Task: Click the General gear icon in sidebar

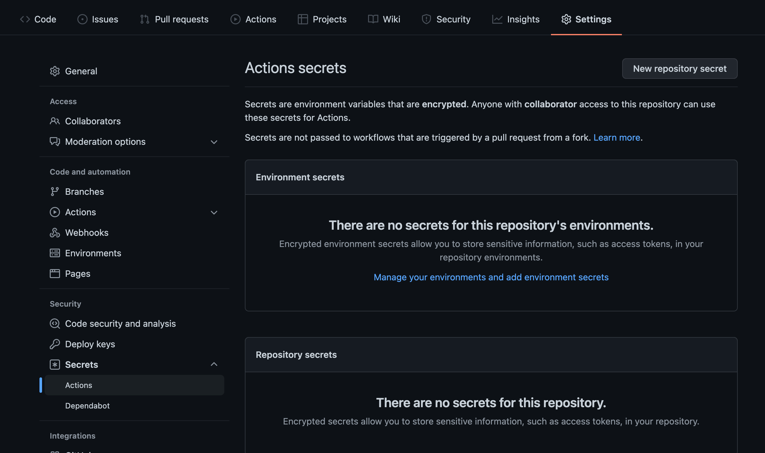Action: (55, 71)
